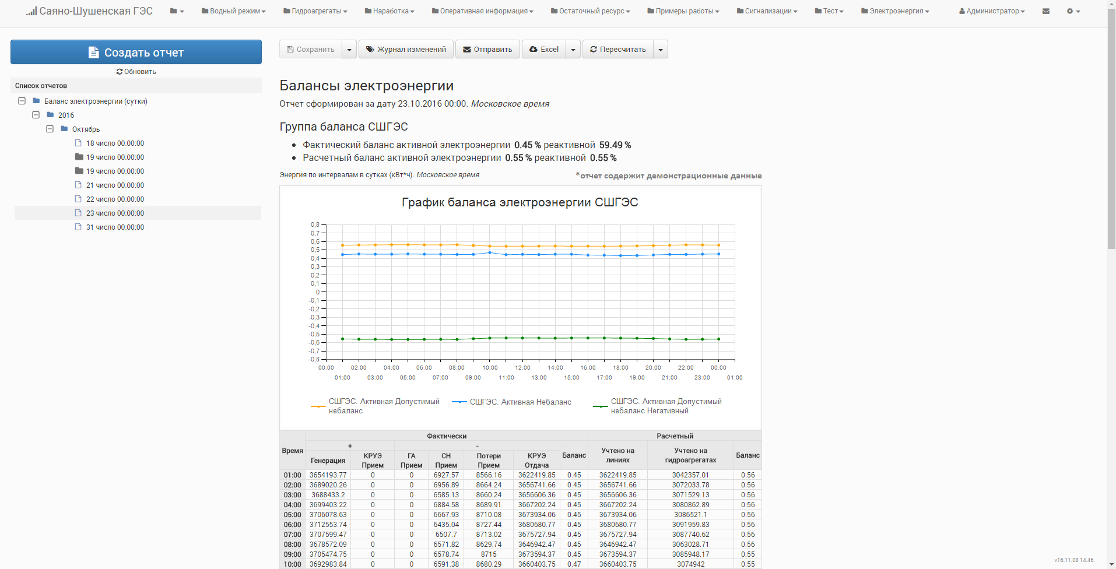Viewport: 1116px width, 569px height.
Task: Click the vertical page scrollbar
Action: (x=1111, y=284)
